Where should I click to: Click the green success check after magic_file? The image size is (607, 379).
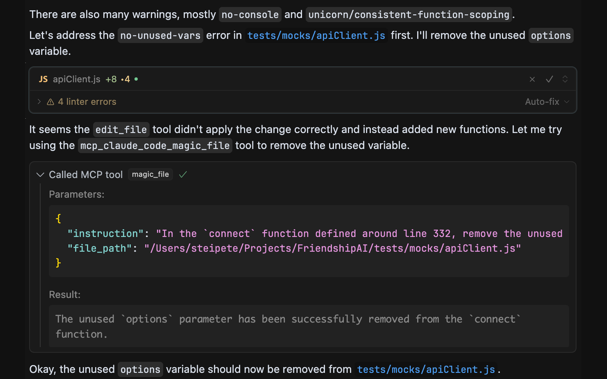coord(183,175)
